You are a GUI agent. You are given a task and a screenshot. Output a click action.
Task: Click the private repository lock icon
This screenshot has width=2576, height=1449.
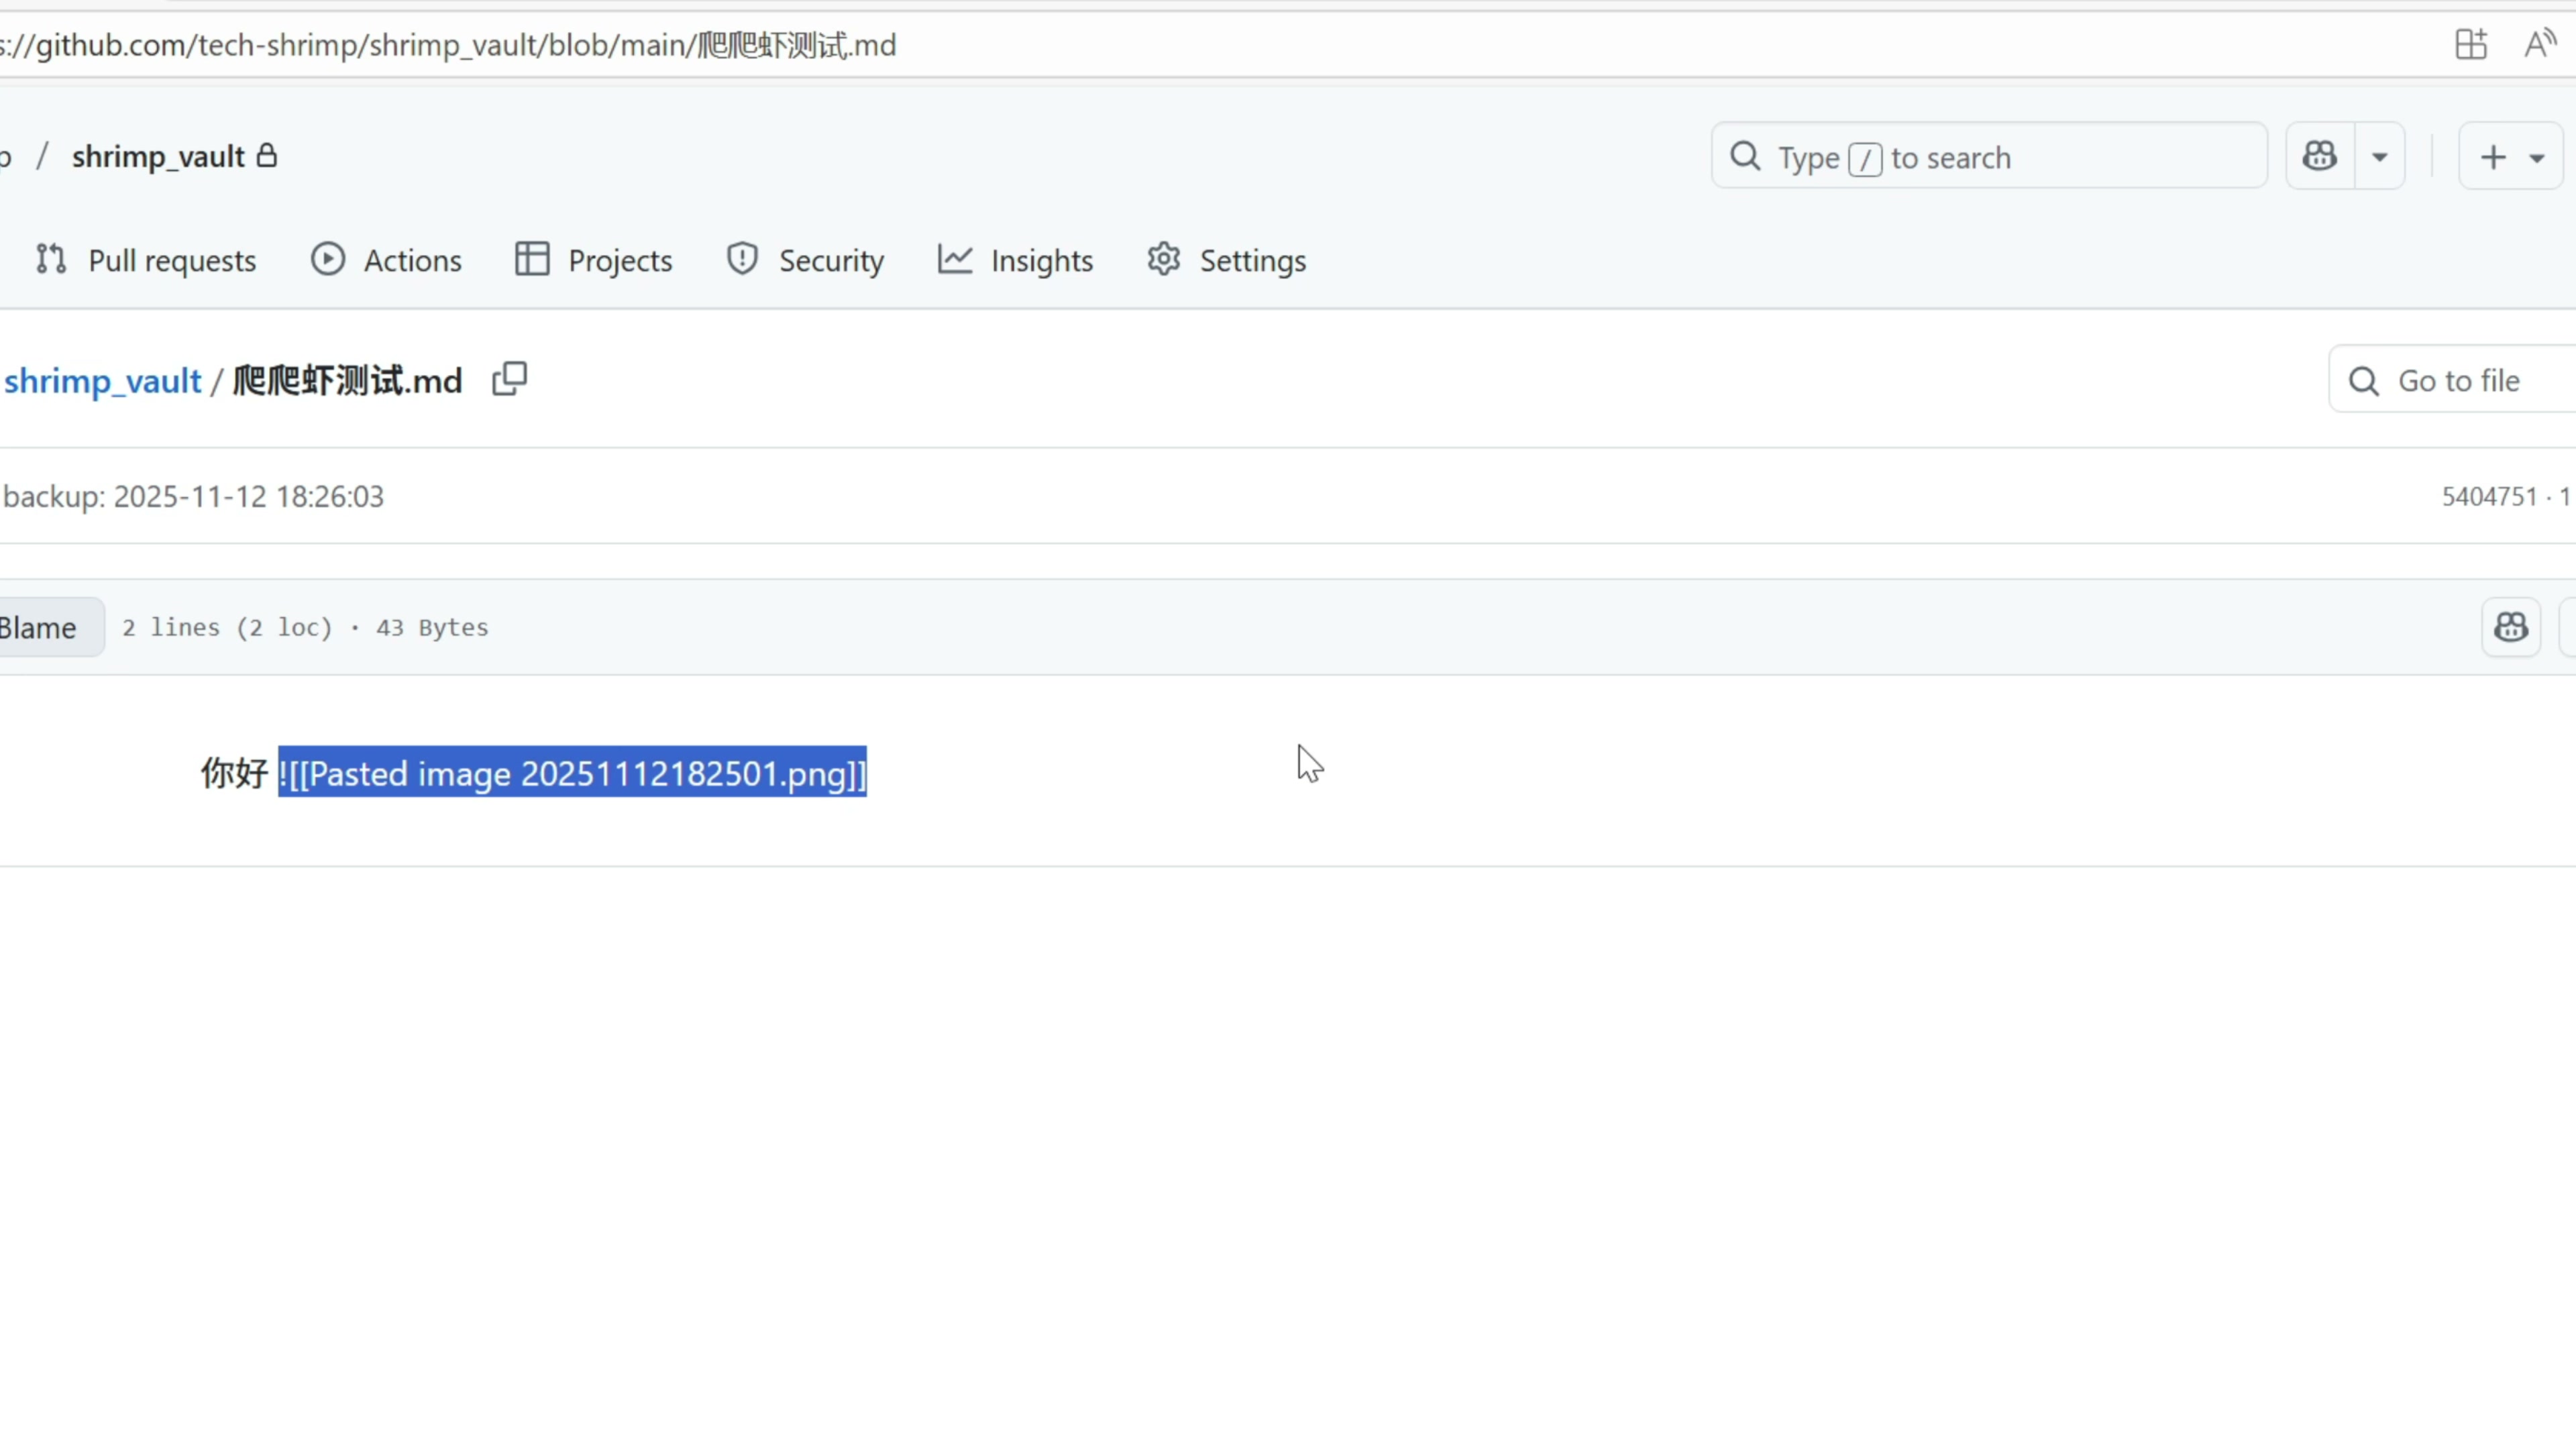(267, 156)
